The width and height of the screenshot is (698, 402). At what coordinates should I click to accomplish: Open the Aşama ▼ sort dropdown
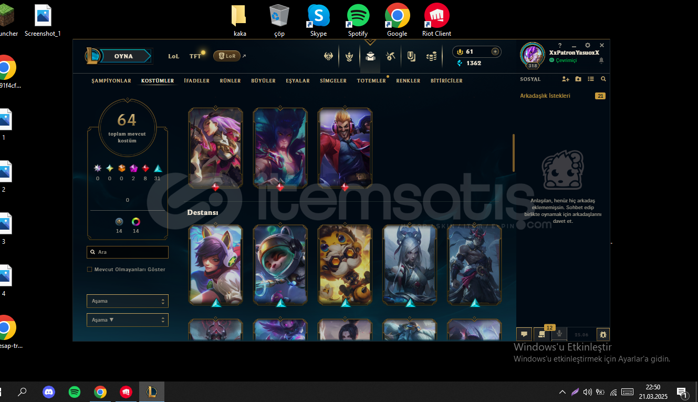(x=128, y=320)
